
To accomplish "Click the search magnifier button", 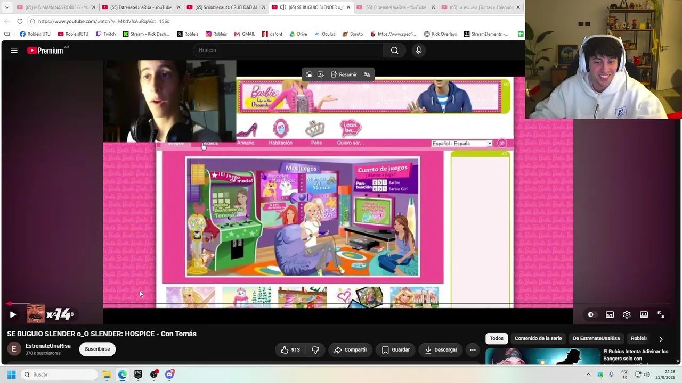I will click(394, 50).
